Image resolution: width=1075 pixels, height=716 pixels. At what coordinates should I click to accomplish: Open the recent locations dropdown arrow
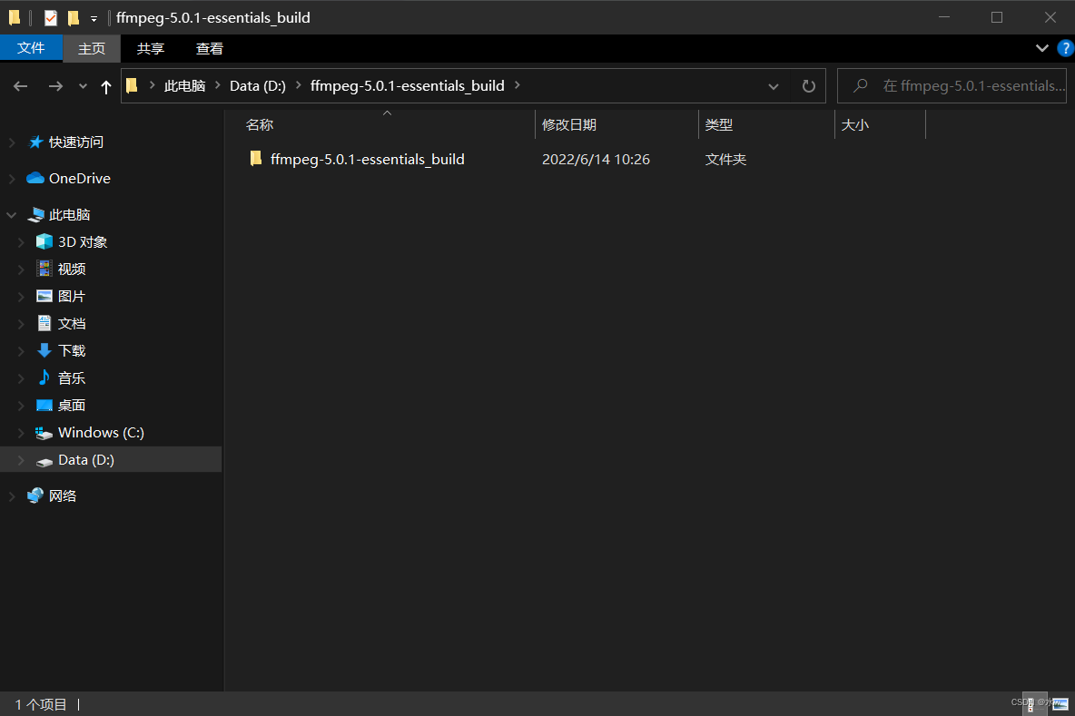coord(83,86)
